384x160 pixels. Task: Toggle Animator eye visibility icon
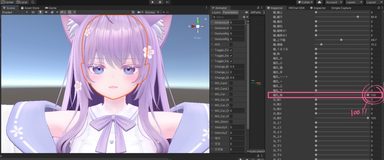point(247,12)
